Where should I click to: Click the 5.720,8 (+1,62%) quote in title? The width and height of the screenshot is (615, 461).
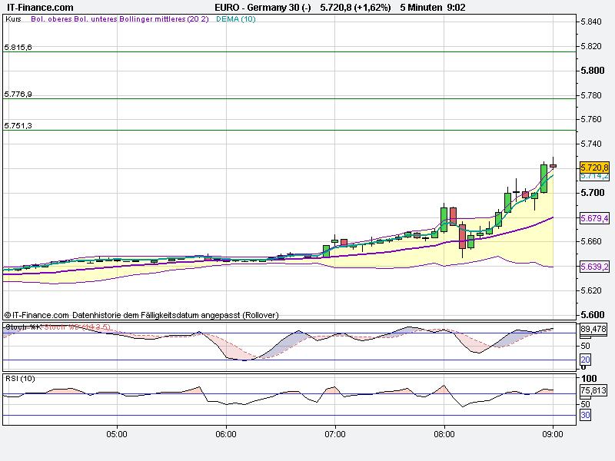click(355, 7)
